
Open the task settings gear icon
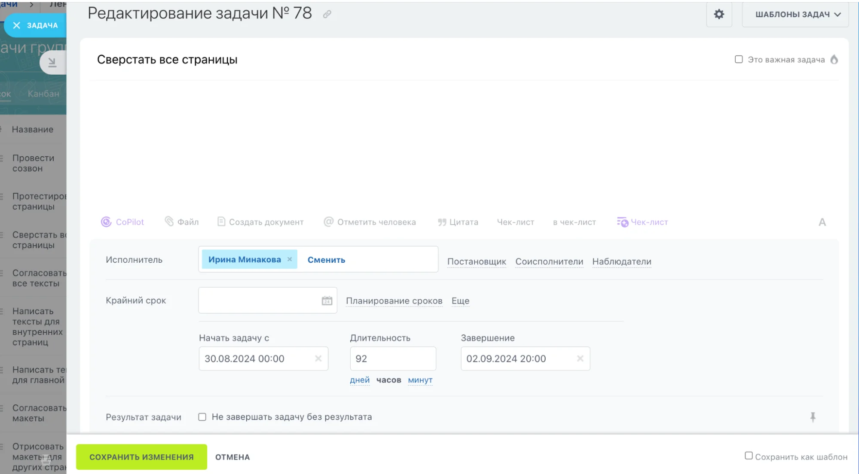pos(719,14)
